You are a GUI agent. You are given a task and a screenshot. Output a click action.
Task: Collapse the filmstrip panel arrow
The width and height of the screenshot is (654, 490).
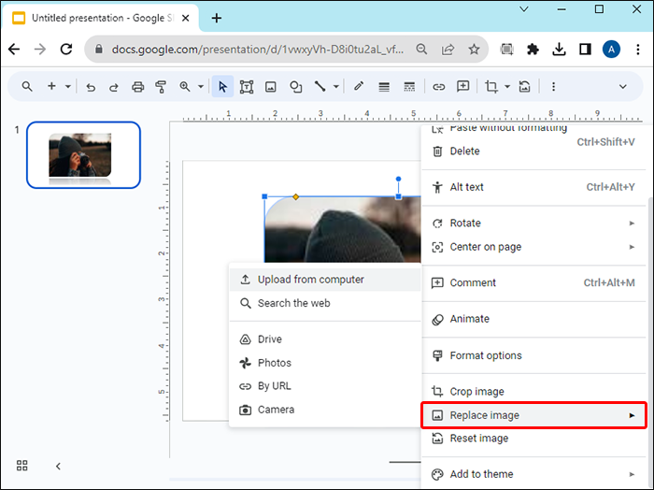pyautogui.click(x=58, y=466)
